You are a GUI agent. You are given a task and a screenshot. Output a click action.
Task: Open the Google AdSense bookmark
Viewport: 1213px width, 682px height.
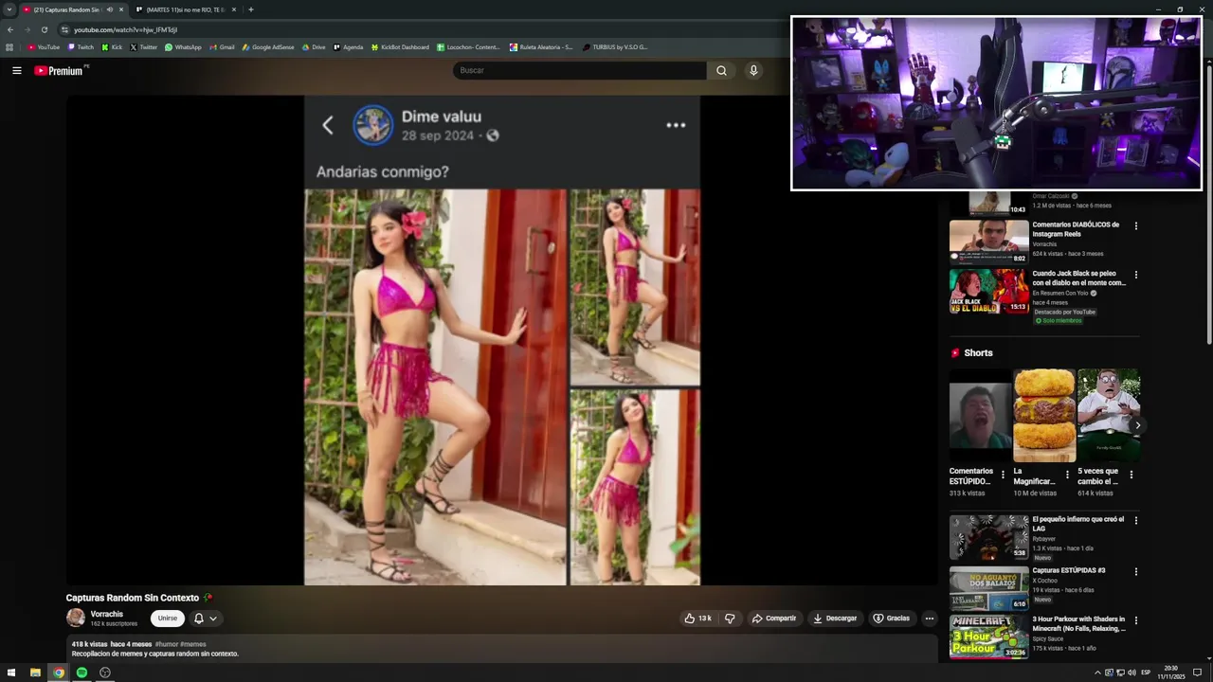tap(268, 46)
